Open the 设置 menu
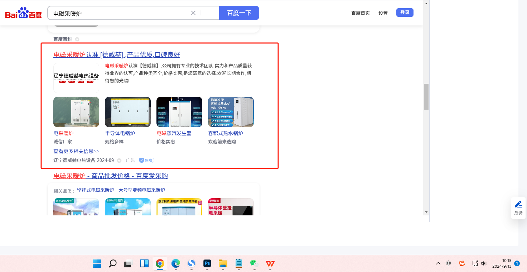The width and height of the screenshot is (527, 272). [383, 13]
